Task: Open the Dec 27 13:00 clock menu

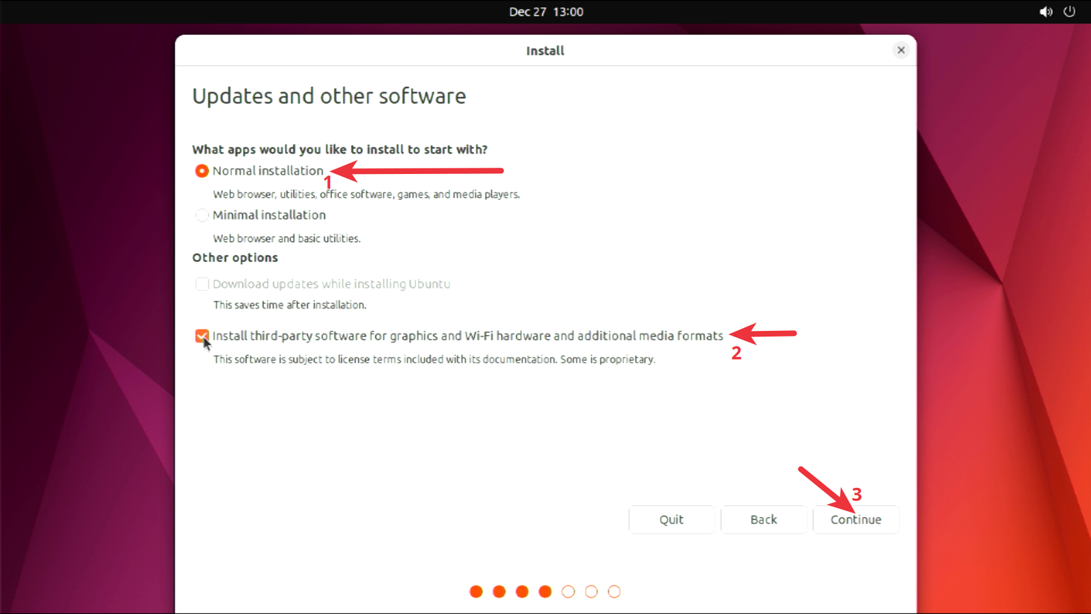Action: point(545,12)
